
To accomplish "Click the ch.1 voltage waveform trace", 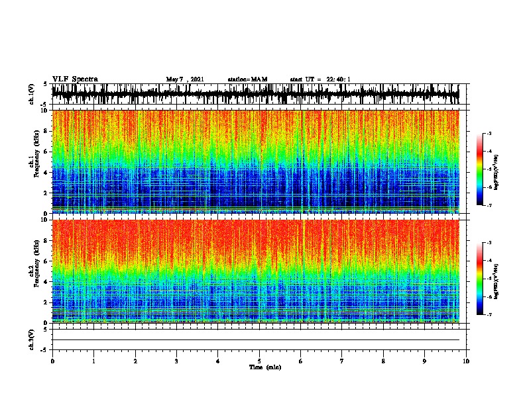I will pyautogui.click(x=255, y=94).
